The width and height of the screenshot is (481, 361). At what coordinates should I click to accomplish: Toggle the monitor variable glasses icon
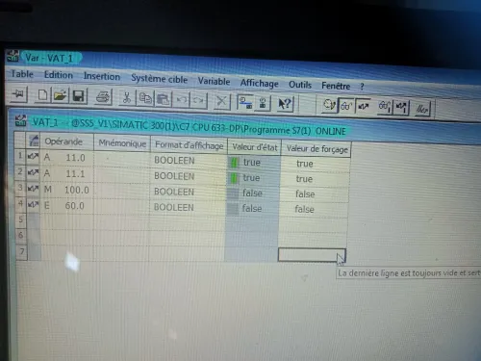pyautogui.click(x=346, y=106)
